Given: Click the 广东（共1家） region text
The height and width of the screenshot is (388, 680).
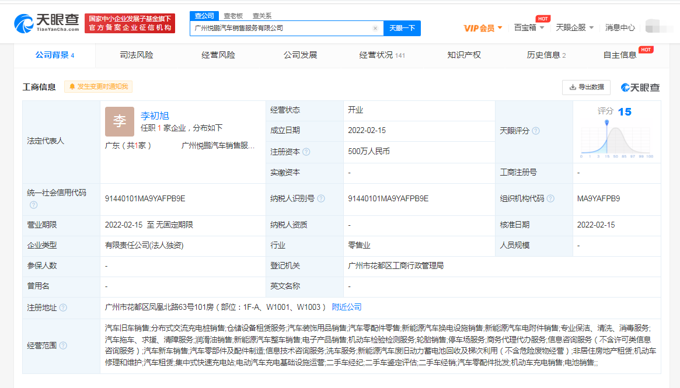Looking at the screenshot, I should (128, 146).
